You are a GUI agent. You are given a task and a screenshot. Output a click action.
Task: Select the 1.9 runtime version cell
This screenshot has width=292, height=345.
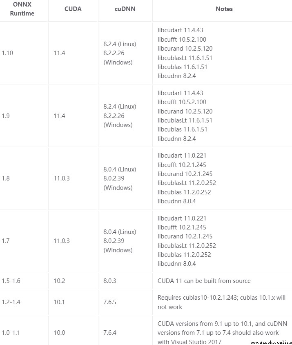tap(6, 116)
